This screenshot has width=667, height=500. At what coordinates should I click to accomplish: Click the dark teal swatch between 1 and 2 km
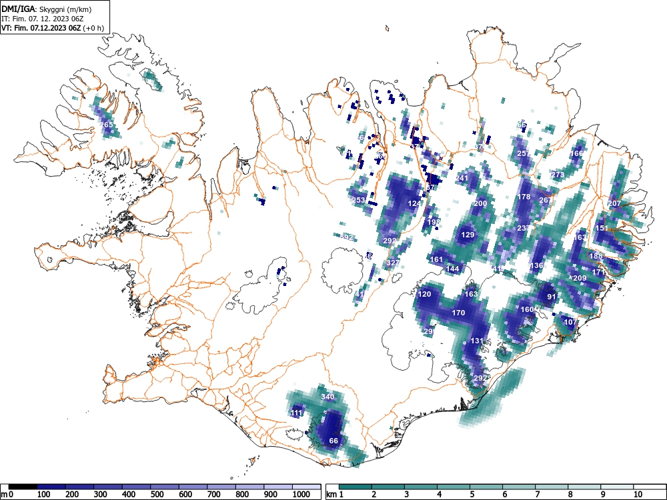356,487
